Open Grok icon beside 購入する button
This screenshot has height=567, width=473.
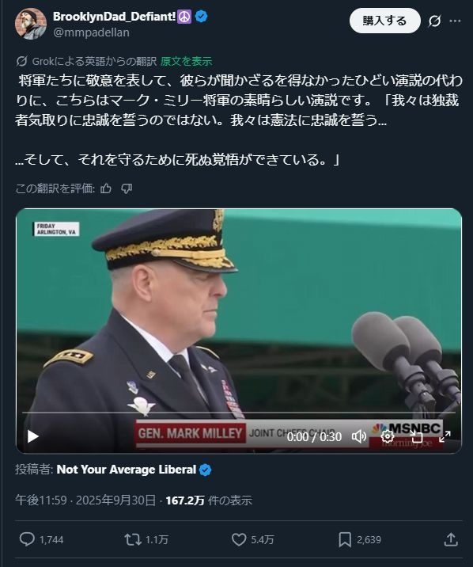pos(434,21)
